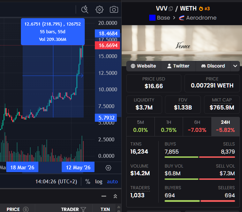Toggle percent scale on chart
Image resolution: width=242 pixels, height=212 pixels.
click(88, 182)
